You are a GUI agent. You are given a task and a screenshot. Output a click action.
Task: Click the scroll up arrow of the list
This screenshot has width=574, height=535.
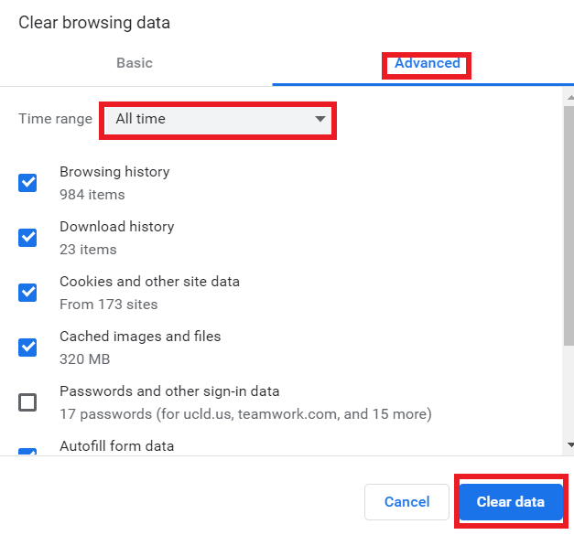[x=569, y=93]
